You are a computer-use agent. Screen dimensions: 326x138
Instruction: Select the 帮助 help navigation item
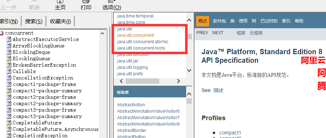tap(299, 21)
